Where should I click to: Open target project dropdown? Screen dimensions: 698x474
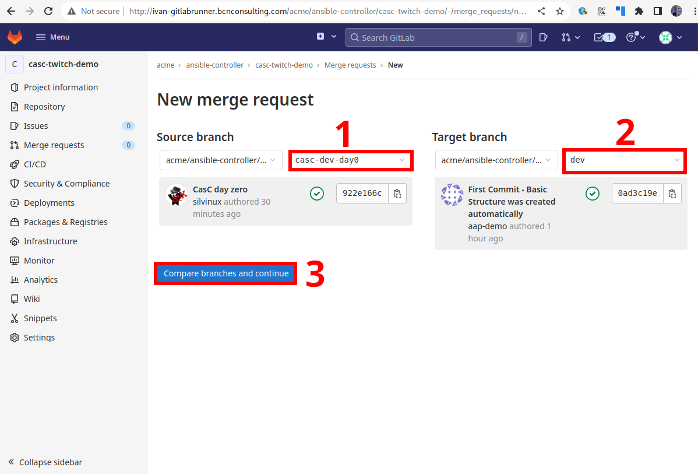pos(496,160)
